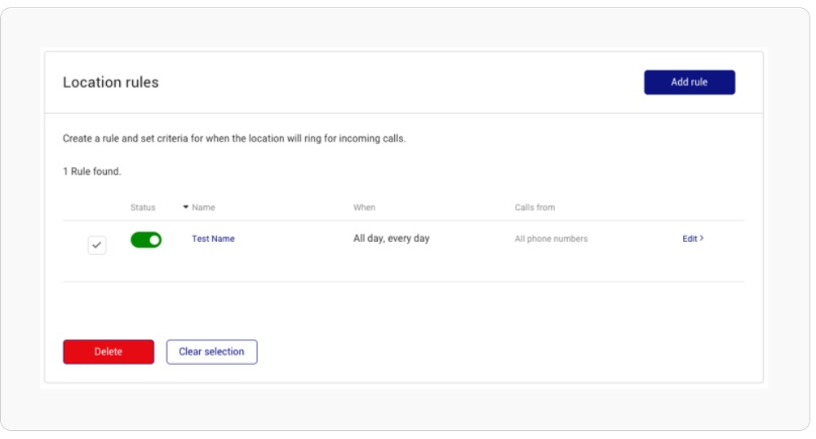
Task: Open the Test Name rule link
Action: point(213,239)
